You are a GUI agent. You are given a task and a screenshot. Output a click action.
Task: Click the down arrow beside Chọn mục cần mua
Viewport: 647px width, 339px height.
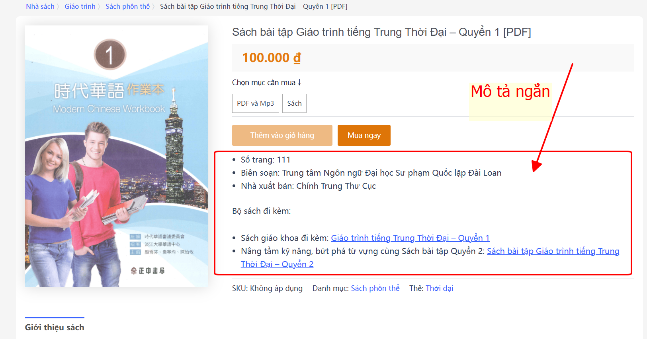coord(299,82)
